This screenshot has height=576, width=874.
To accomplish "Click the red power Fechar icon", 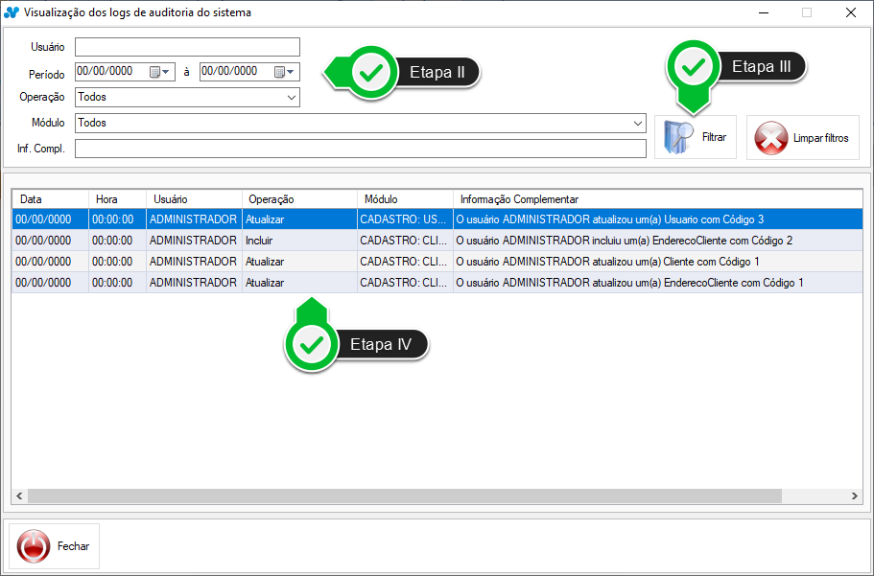I will [34, 546].
